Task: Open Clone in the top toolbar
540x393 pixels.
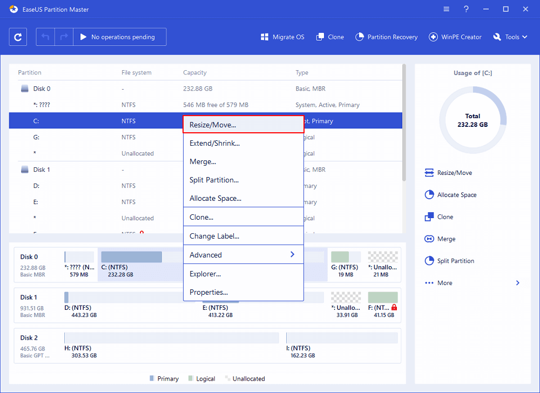Action: tap(330, 37)
